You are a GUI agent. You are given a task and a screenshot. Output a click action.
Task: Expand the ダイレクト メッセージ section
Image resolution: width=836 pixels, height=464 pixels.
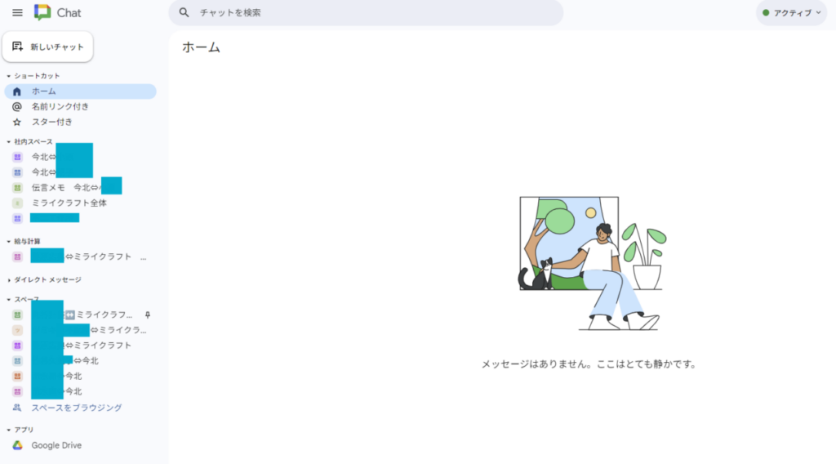8,279
